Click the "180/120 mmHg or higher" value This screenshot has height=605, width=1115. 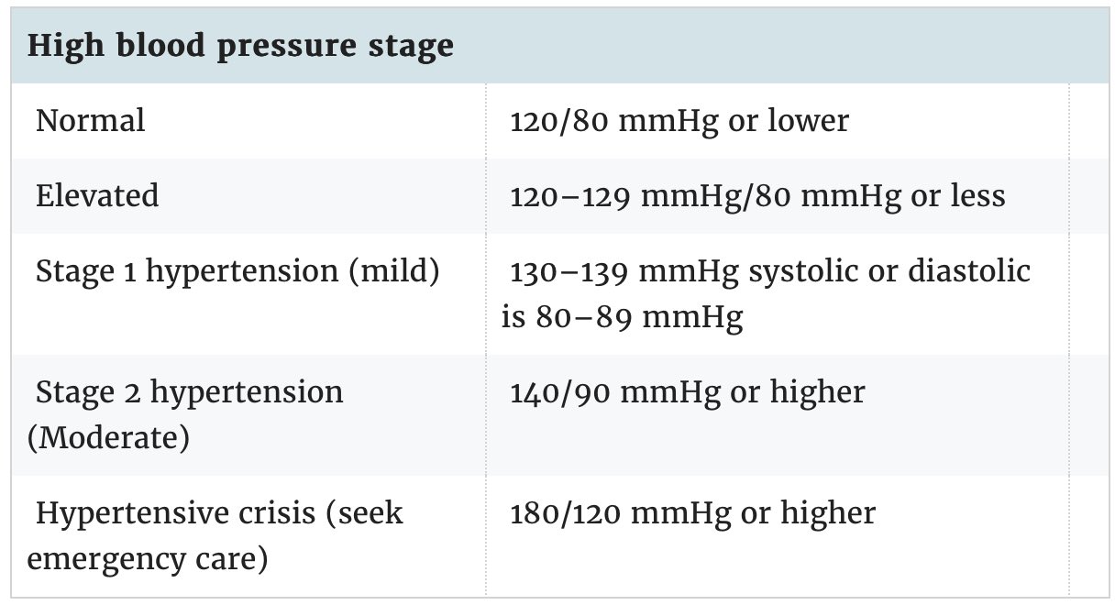(692, 512)
